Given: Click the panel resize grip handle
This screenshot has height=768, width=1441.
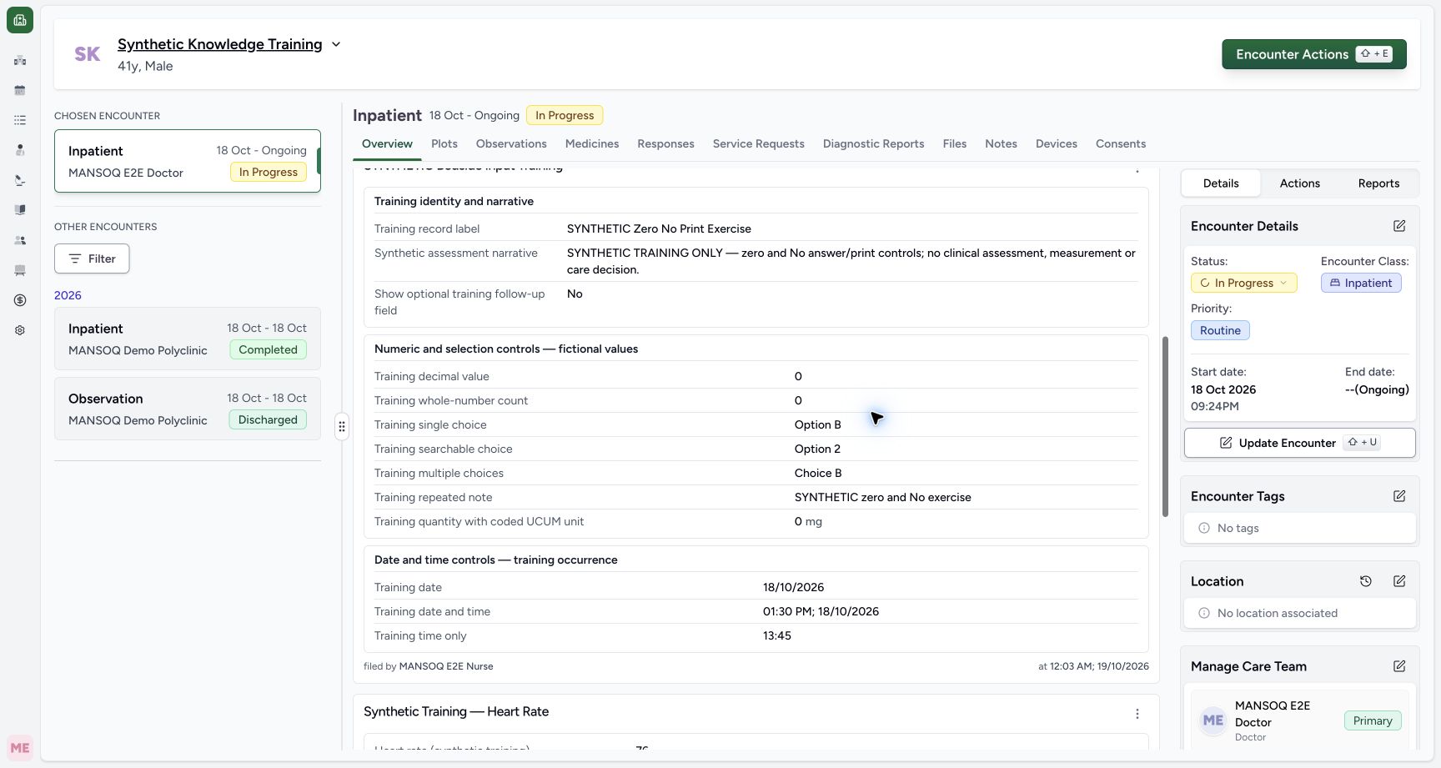Looking at the screenshot, I should pyautogui.click(x=342, y=427).
